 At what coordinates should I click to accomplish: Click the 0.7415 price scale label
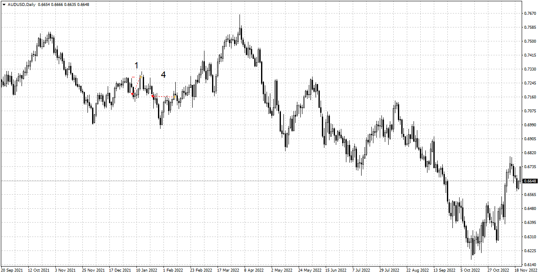pyautogui.click(x=530, y=55)
